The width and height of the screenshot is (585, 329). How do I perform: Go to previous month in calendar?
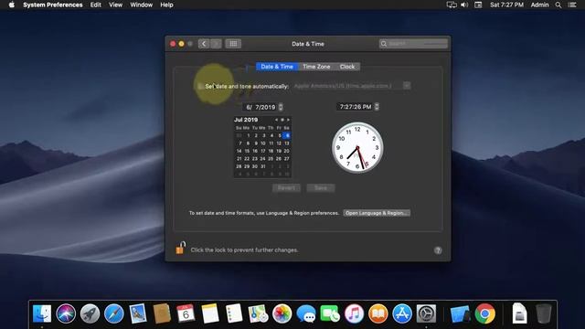276,120
